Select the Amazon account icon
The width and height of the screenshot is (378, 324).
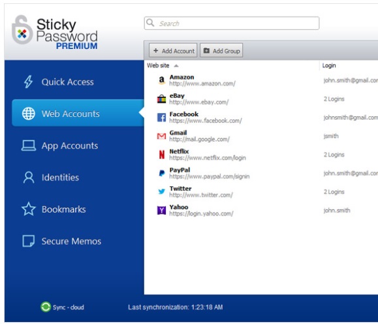pos(161,80)
